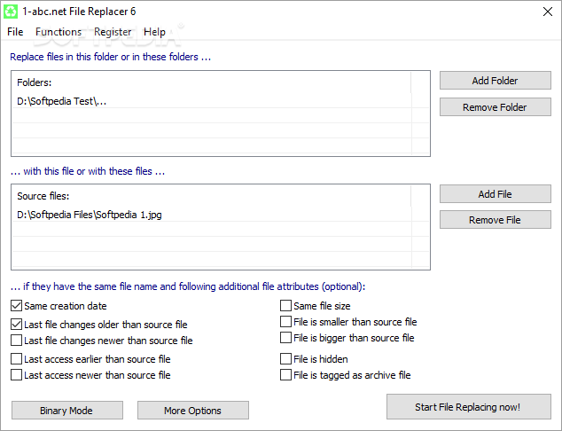Enable File is tagged as archive file
This screenshot has height=431, width=562.
(285, 375)
